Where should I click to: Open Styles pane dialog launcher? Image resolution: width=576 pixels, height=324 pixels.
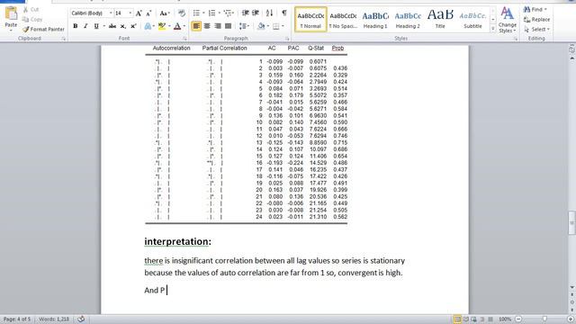coord(516,39)
